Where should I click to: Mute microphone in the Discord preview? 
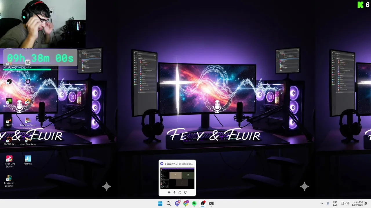pos(174,192)
